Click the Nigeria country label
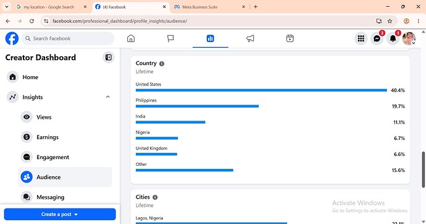The width and height of the screenshot is (426, 224). 143,132
